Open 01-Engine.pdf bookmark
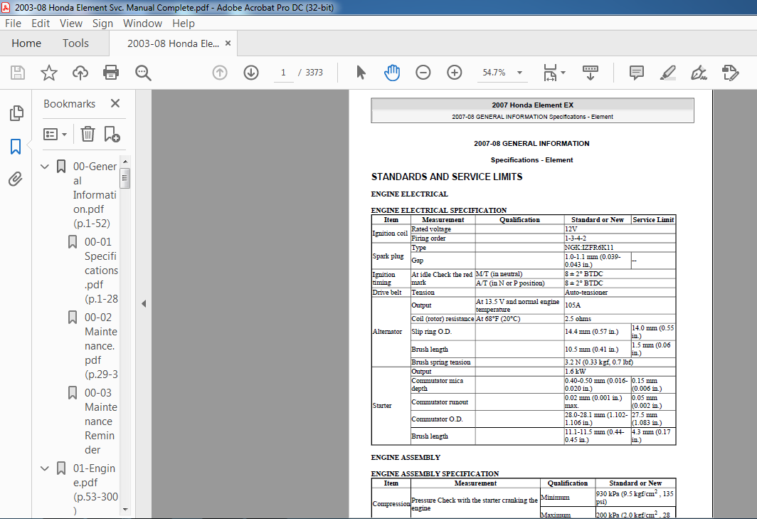Image resolution: width=757 pixels, height=519 pixels. (95, 489)
